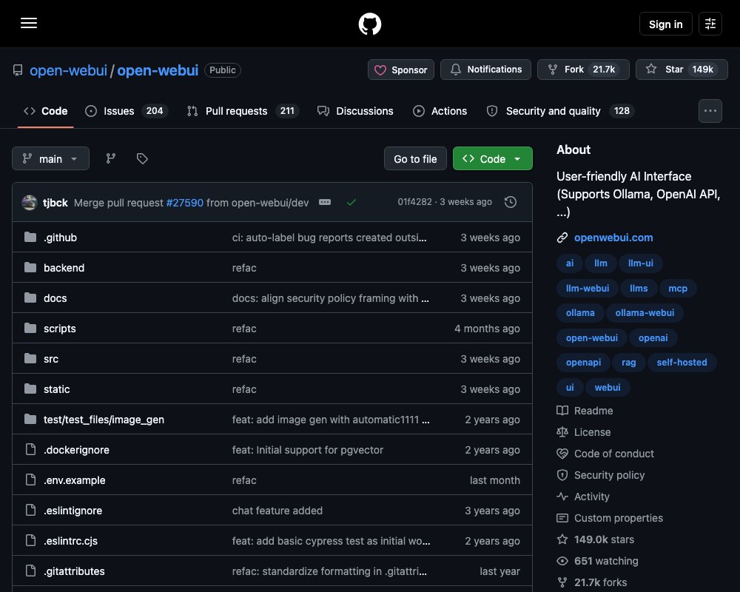
Task: Expand commit message ellipsis button
Action: point(325,202)
